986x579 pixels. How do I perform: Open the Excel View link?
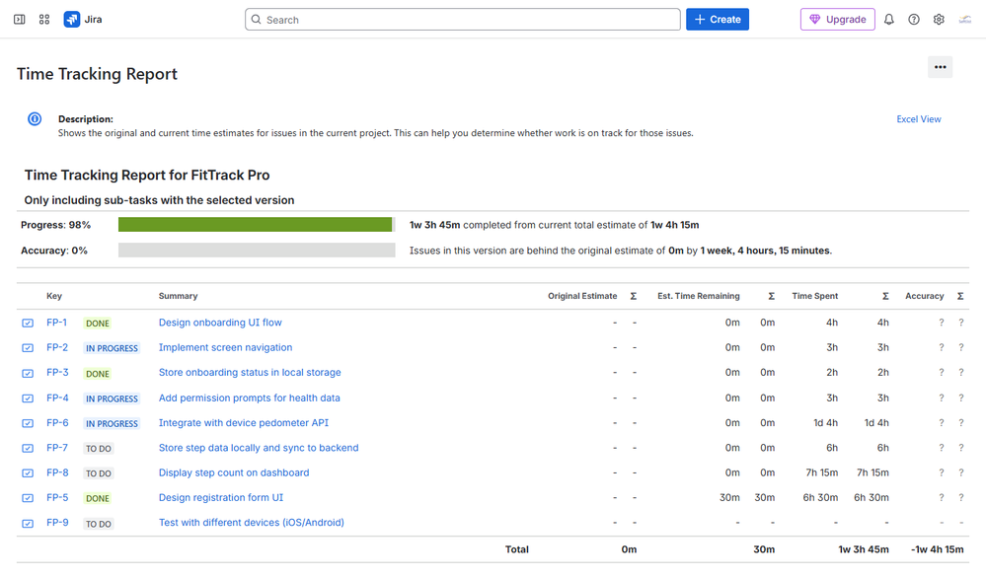[x=918, y=118]
